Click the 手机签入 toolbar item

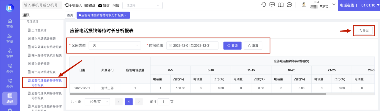74,5
